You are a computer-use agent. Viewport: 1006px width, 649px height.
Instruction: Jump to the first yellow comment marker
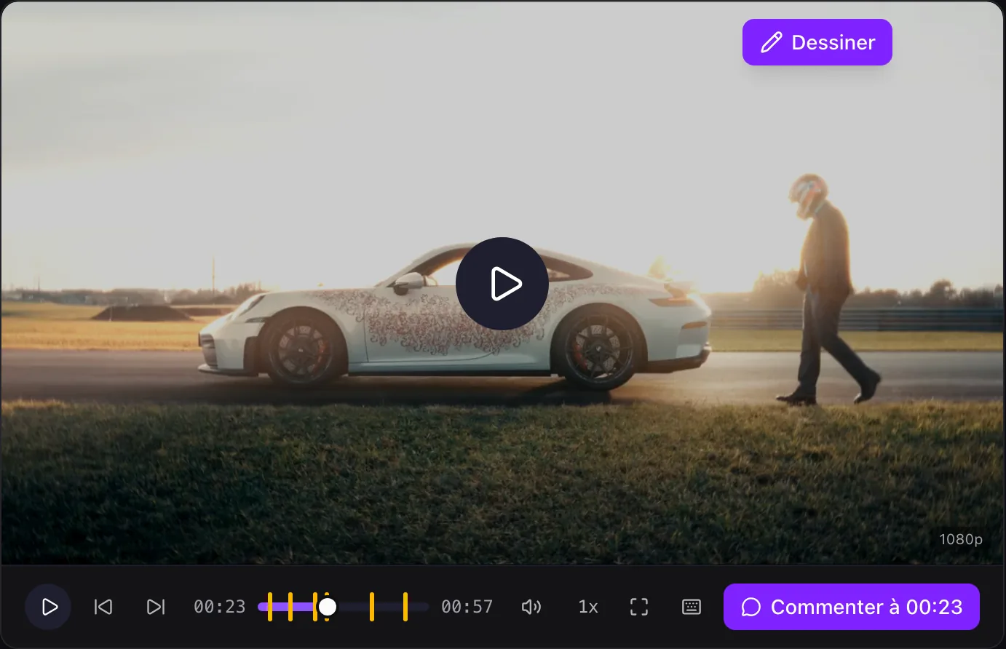(x=270, y=607)
